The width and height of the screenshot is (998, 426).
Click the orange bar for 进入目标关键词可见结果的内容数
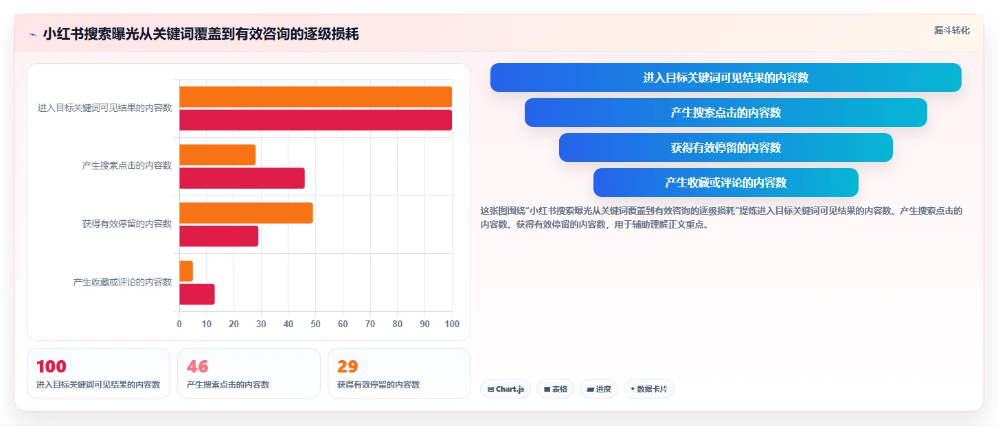(316, 97)
